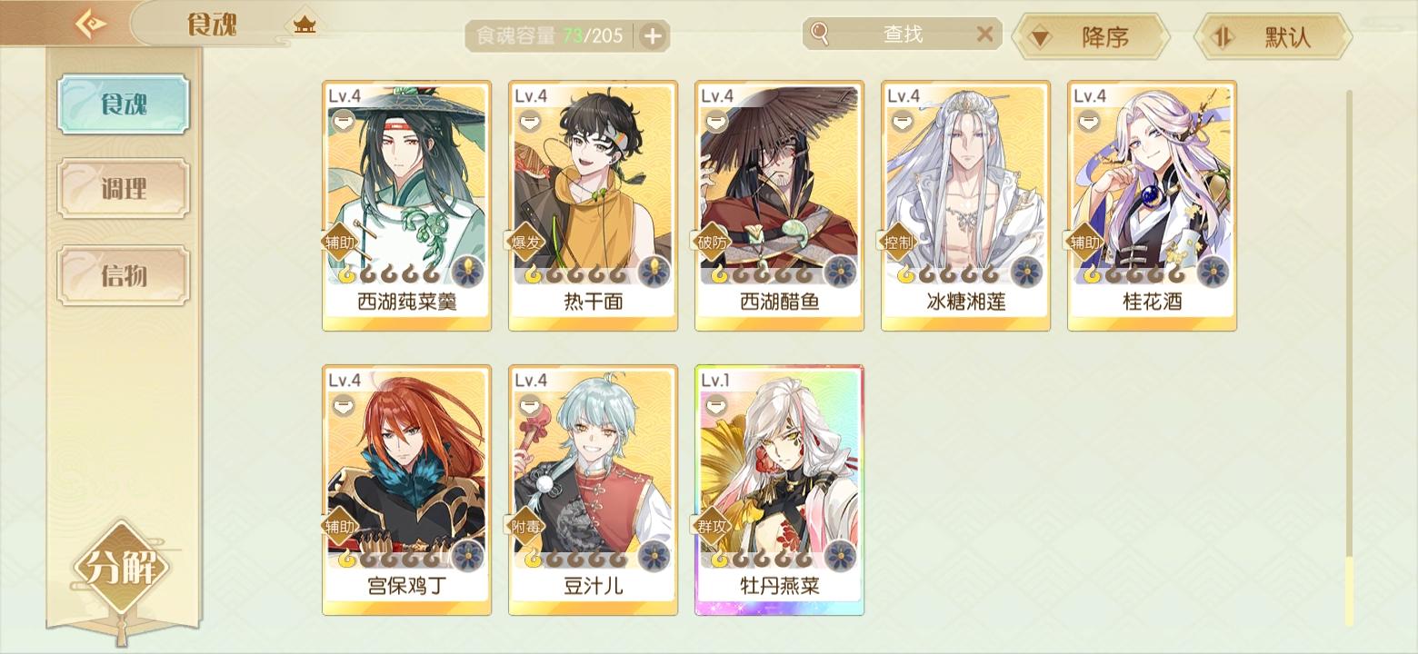Click the 分解 decompose button
This screenshot has height=654, width=1418.
pos(122,569)
